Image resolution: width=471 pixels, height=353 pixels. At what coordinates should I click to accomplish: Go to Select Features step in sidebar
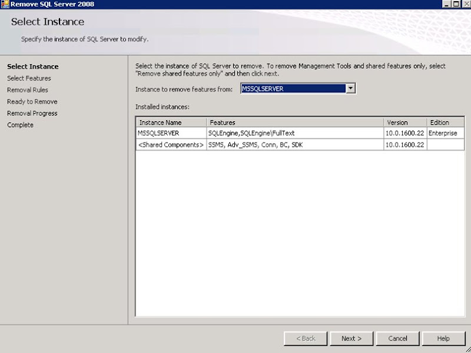coord(29,78)
